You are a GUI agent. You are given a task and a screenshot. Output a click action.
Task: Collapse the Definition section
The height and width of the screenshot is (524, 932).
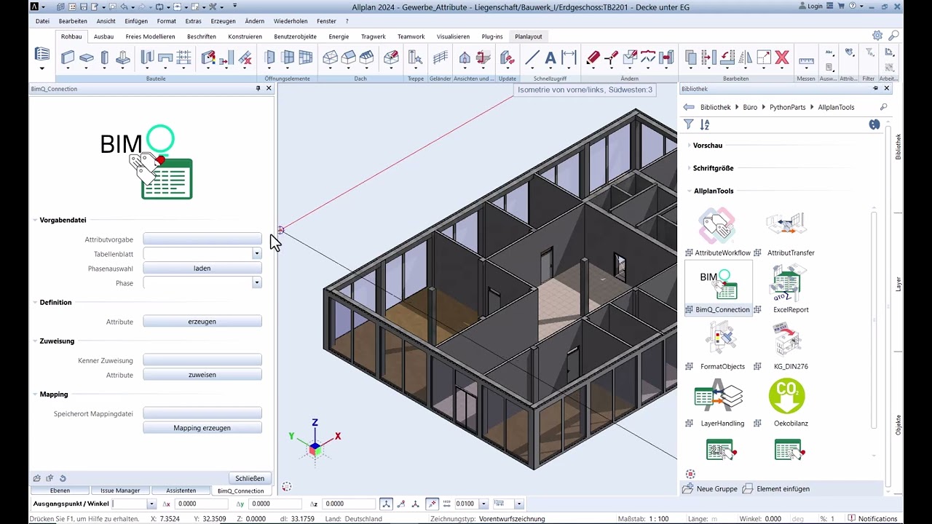[x=35, y=302]
